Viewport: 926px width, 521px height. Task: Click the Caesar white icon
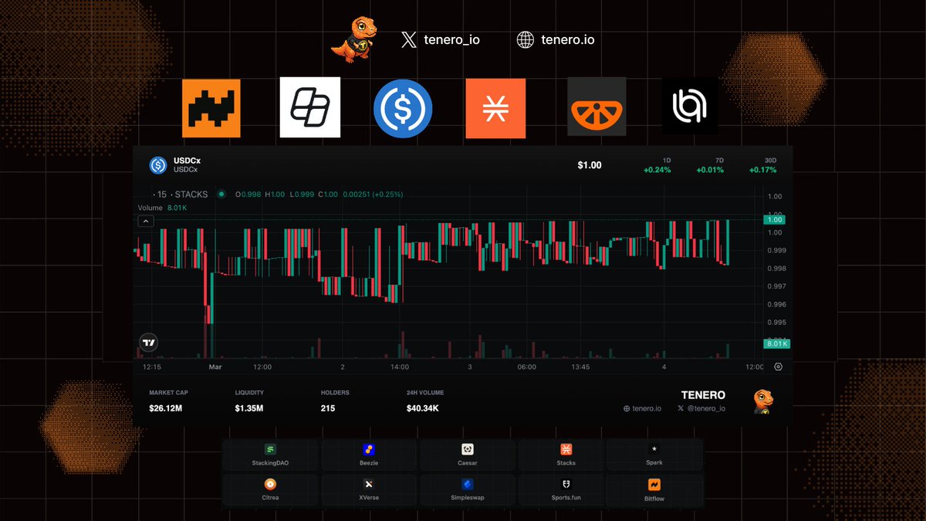(x=467, y=449)
